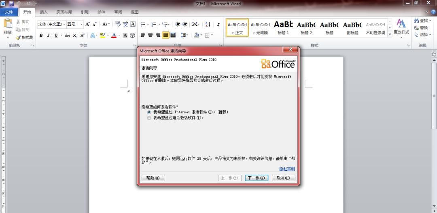Switch to the View (视图) tab

click(135, 12)
